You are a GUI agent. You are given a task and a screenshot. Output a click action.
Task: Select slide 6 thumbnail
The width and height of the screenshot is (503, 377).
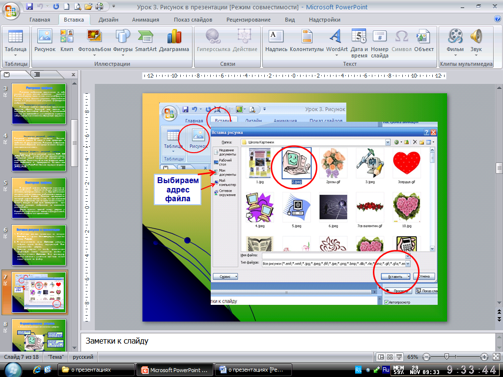pos(39,245)
